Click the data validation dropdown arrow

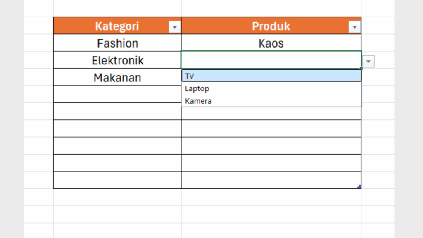coord(368,62)
